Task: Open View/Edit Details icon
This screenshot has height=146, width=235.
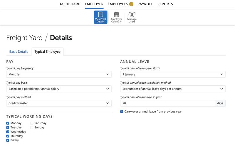Action: click(x=100, y=17)
